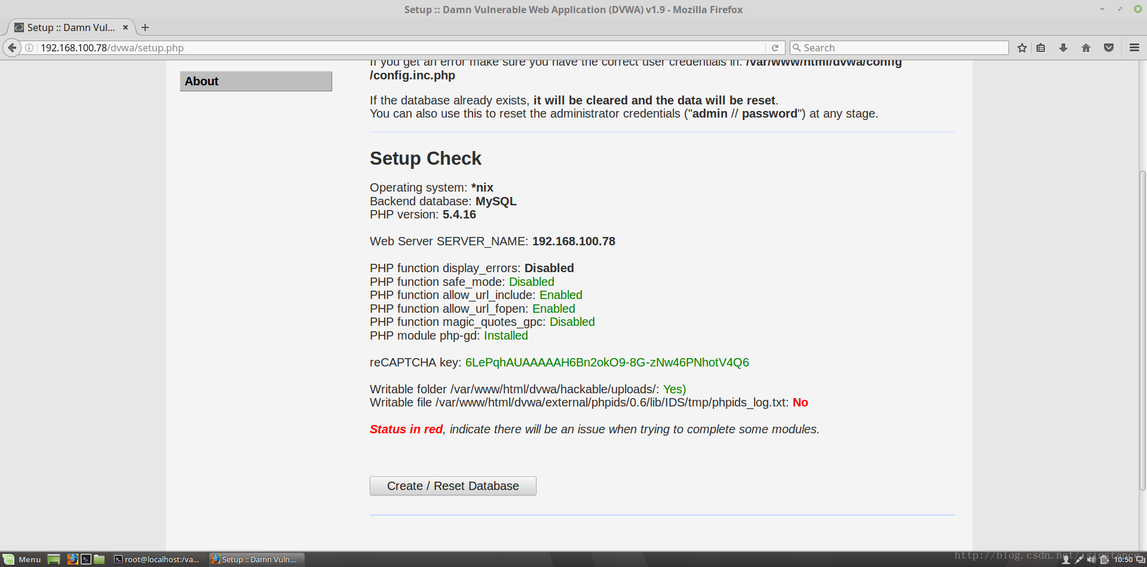Open volume speaker tray icon
Viewport: 1147px width, 567px height.
pos(1091,560)
